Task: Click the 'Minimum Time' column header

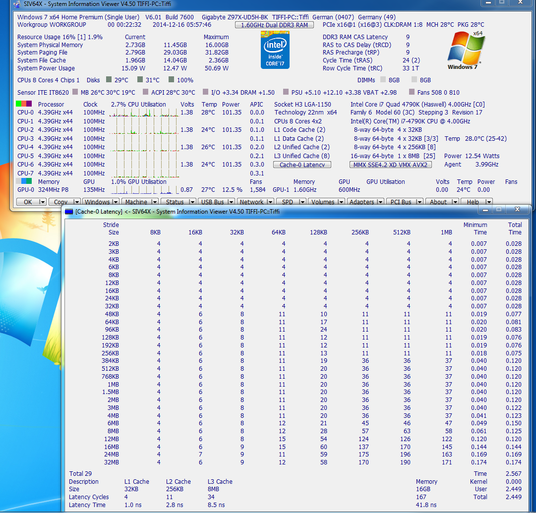Action: 475,228
